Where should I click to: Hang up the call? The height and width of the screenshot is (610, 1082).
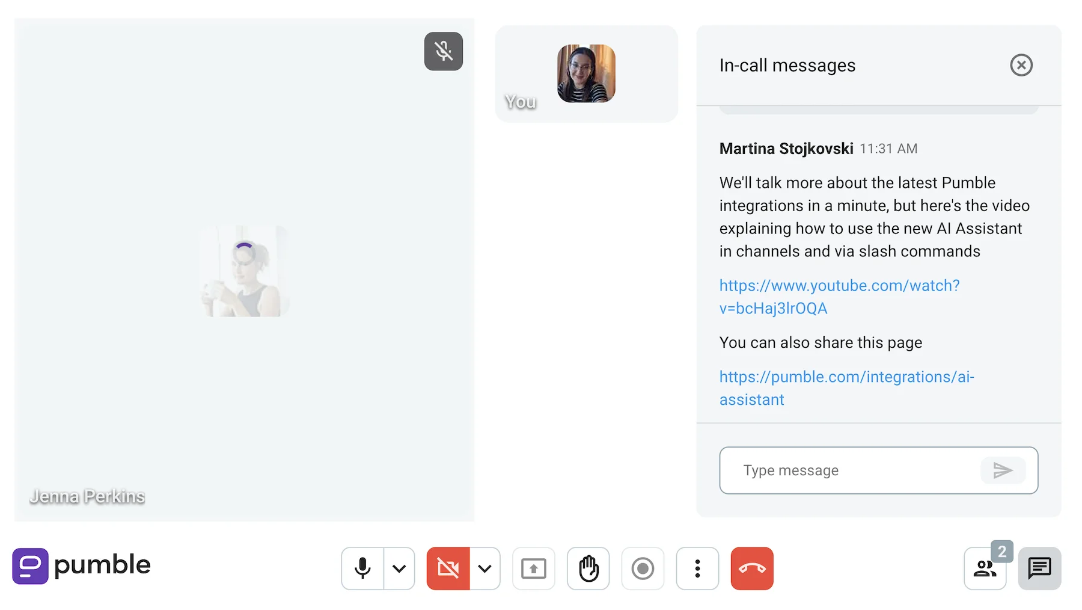[x=752, y=568]
